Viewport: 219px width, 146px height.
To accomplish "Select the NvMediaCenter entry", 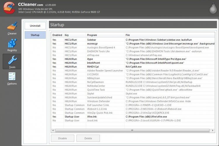I will point(133,86).
